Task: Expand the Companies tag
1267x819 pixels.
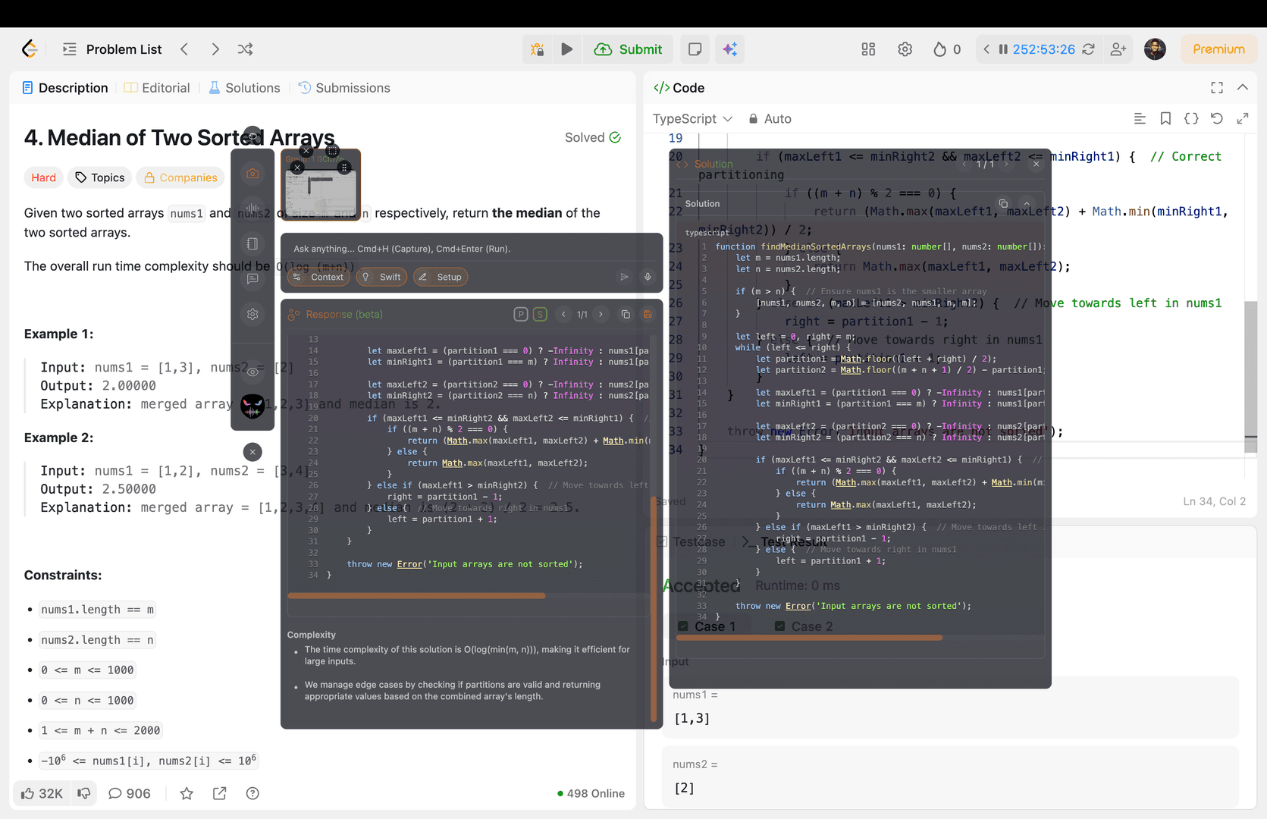Action: [x=180, y=177]
